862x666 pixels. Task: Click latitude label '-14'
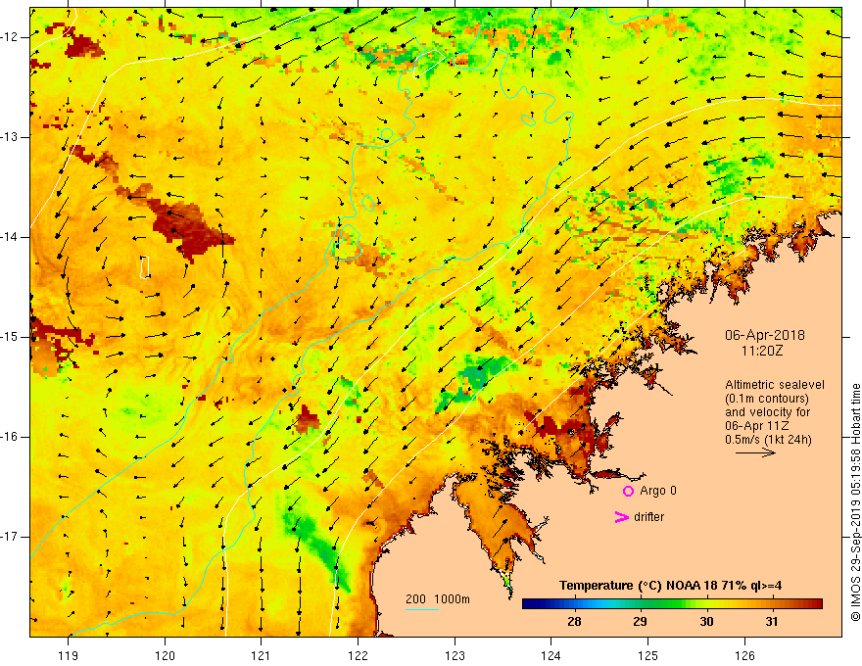click(10, 237)
